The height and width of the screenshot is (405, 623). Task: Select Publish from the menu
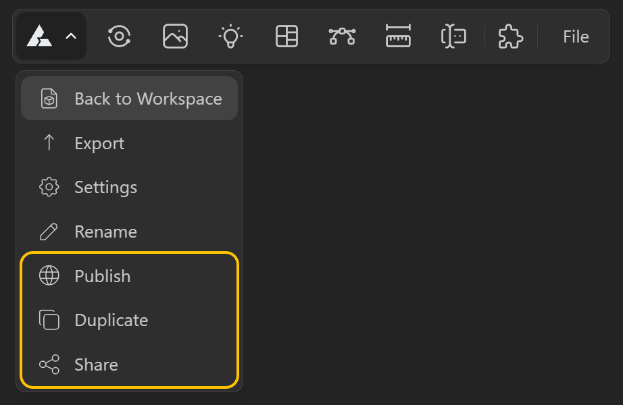click(103, 276)
